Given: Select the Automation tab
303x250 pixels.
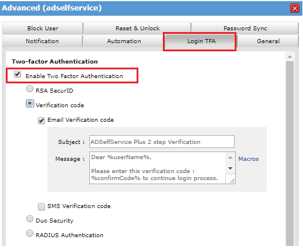Looking at the screenshot, I should coord(124,41).
